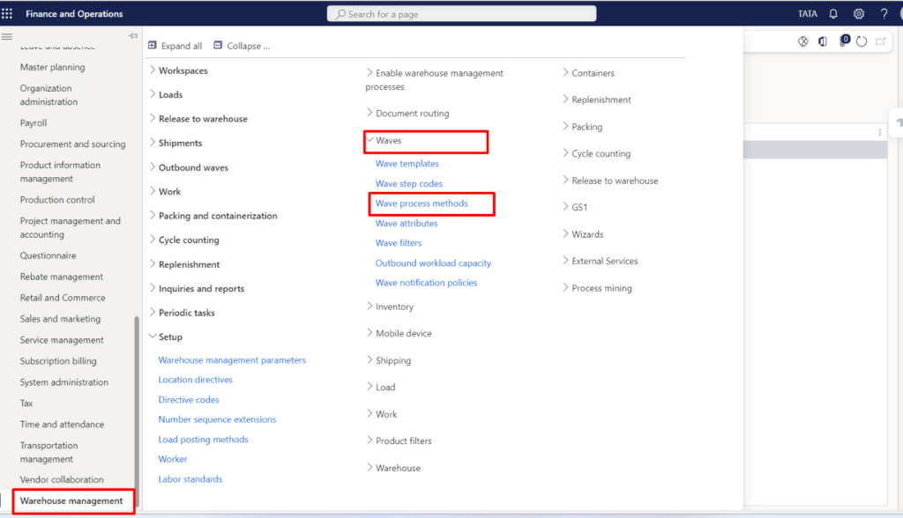The width and height of the screenshot is (903, 518).
Task: Click the refresh page icon
Action: tap(862, 41)
